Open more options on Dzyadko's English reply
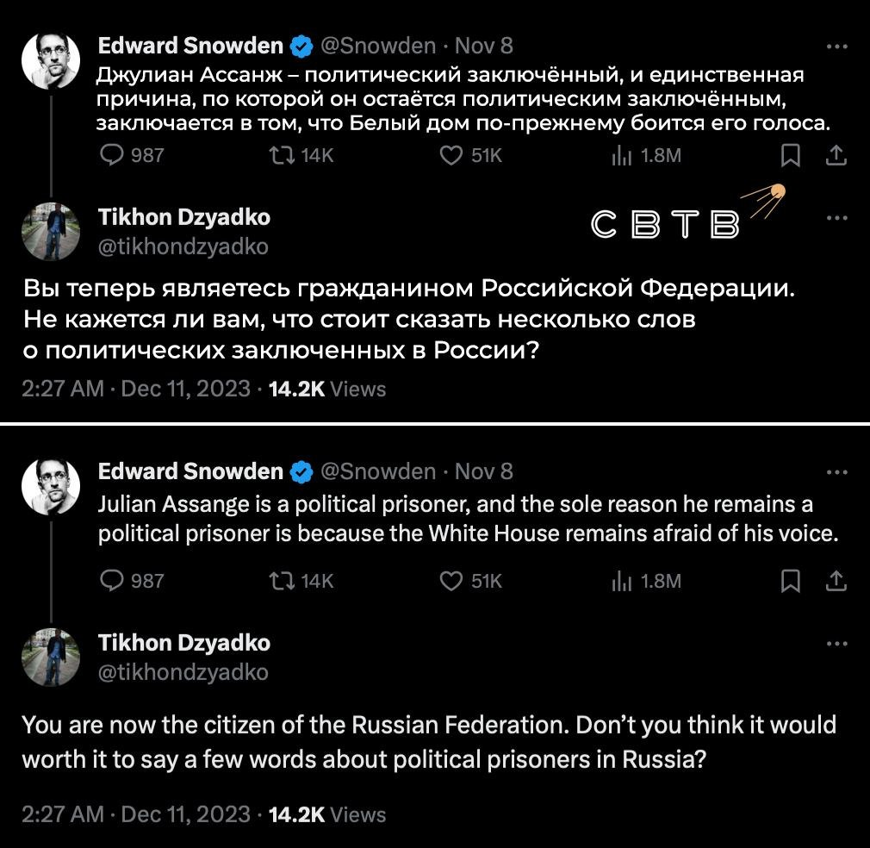Image resolution: width=870 pixels, height=848 pixels. 836,644
